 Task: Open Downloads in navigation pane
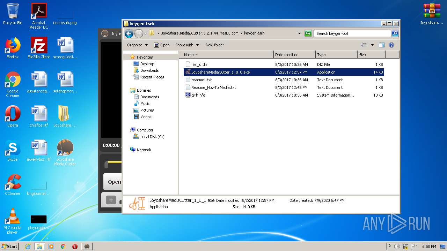[149, 70]
